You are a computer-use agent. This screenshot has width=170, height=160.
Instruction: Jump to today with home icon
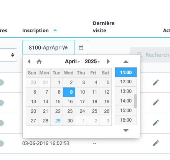pyautogui.click(x=39, y=62)
